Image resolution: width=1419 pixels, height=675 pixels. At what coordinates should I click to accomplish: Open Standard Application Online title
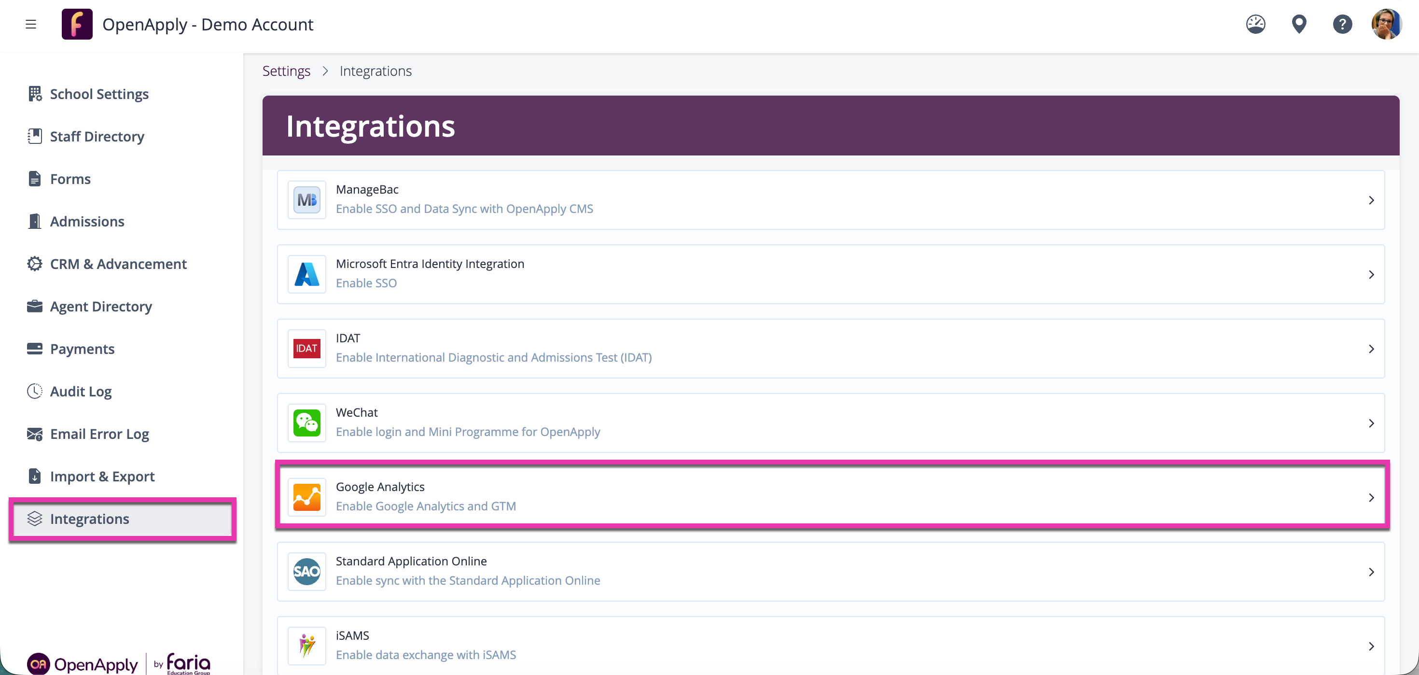click(411, 561)
